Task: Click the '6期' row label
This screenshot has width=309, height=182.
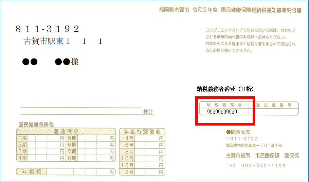Action: pos(72,145)
